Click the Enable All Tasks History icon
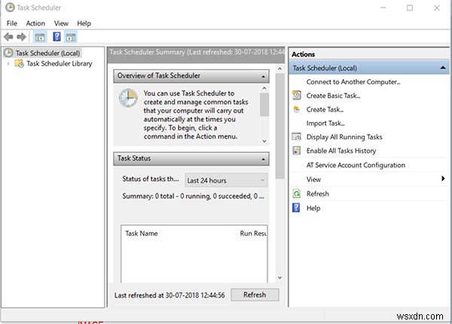This screenshot has height=324, width=452. (297, 151)
